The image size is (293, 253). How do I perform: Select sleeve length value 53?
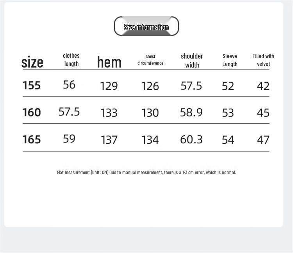228,113
